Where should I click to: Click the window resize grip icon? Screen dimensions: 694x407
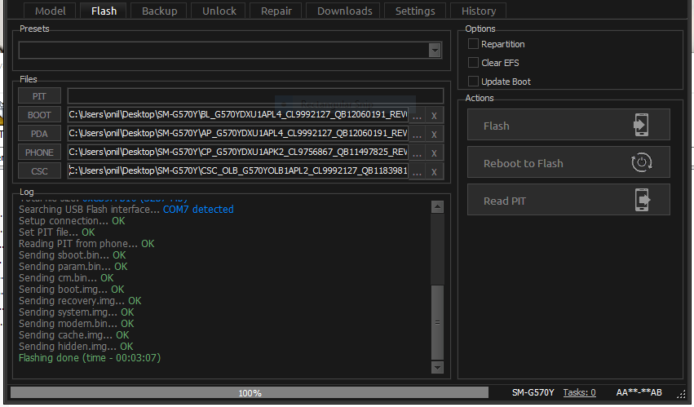[681, 393]
